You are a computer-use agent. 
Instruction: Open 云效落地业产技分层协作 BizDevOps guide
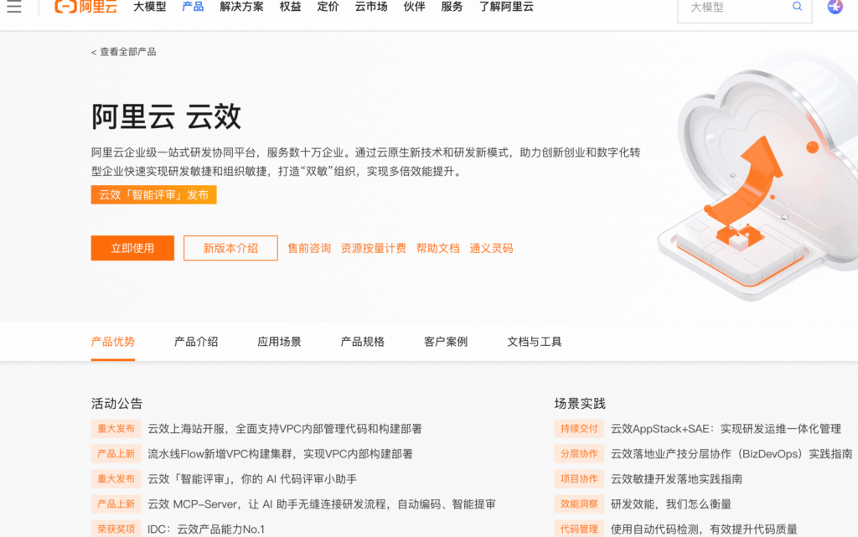point(731,454)
